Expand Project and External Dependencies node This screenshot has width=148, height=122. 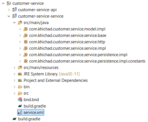click(x=14, y=80)
